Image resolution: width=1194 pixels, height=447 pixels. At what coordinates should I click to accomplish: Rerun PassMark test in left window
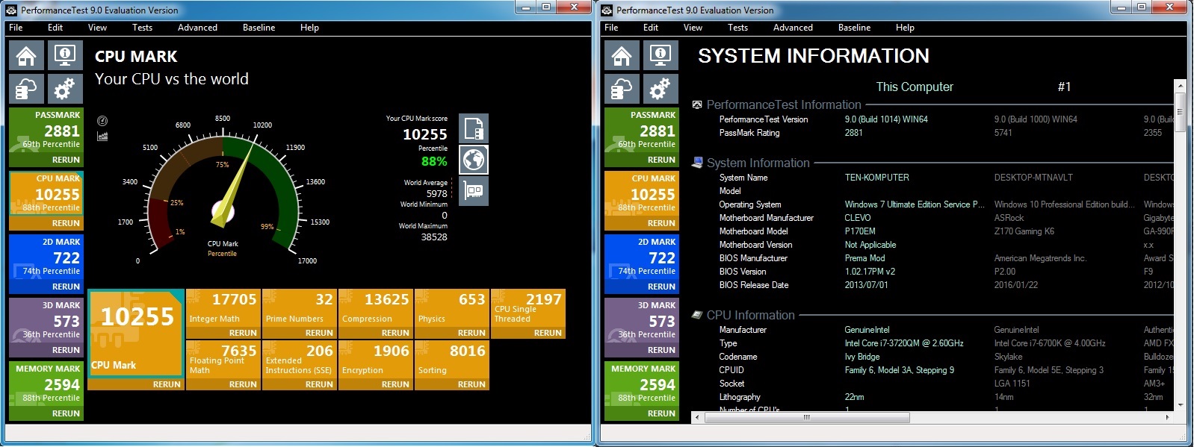pos(66,160)
